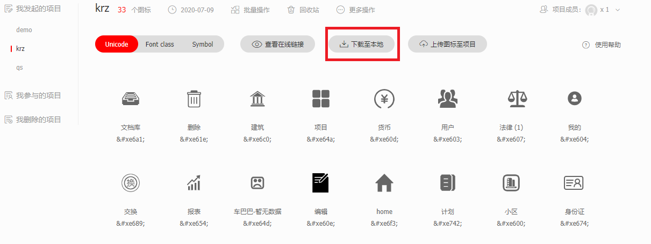
Task: Select the 删除 trash can icon
Action: (x=194, y=99)
